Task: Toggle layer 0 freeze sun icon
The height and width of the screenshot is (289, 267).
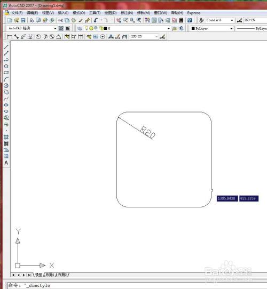Action: [91, 28]
